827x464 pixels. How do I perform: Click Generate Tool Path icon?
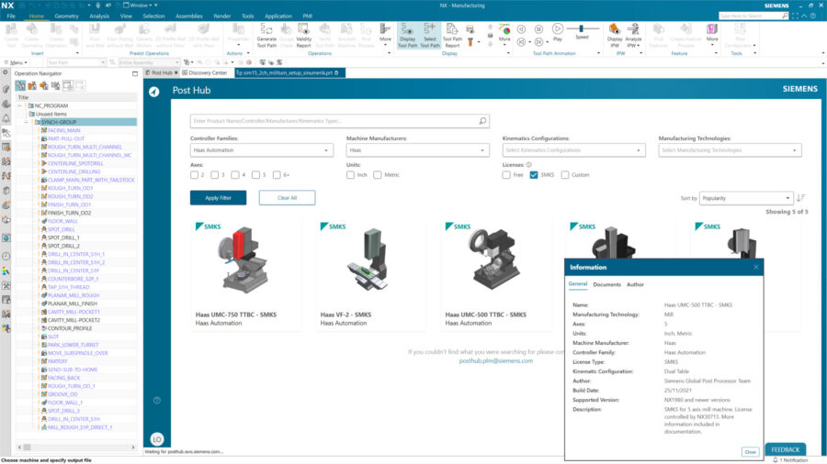pos(266,34)
